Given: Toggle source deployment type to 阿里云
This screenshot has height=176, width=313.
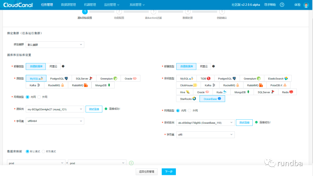Looking at the screenshot, I should (53, 66).
